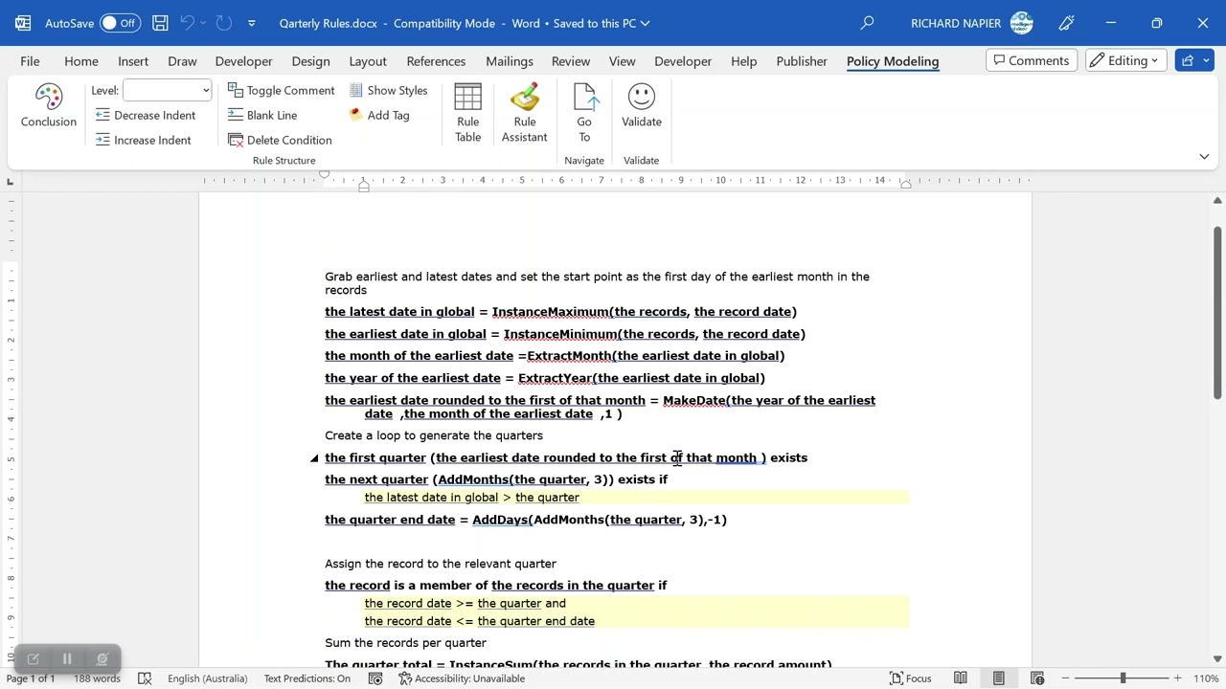Click the pause button in recording overlay
This screenshot has width=1226, height=689.
tap(67, 658)
